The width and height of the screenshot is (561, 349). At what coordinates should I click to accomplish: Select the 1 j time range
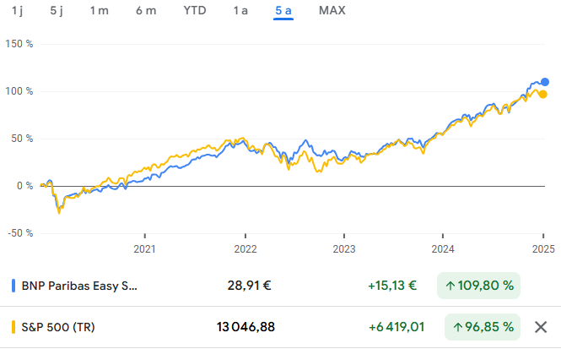click(18, 11)
